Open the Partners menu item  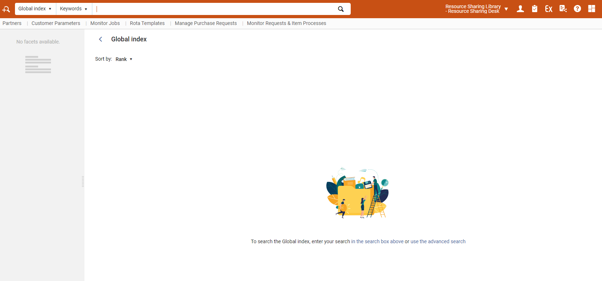(12, 23)
